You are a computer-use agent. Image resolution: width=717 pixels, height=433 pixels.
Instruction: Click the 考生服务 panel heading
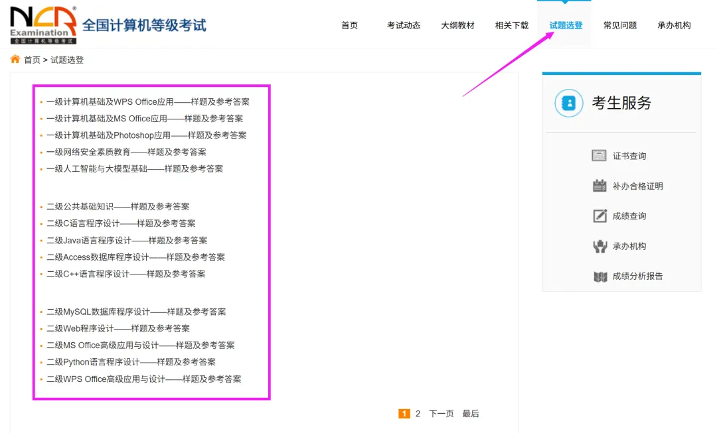point(621,103)
